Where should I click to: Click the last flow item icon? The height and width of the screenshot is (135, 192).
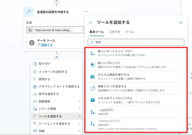coord(92,124)
